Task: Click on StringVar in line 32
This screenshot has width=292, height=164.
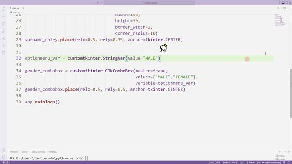Action: point(114,58)
